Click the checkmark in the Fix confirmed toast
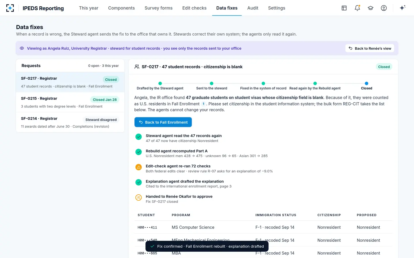414x258 pixels. [152, 246]
